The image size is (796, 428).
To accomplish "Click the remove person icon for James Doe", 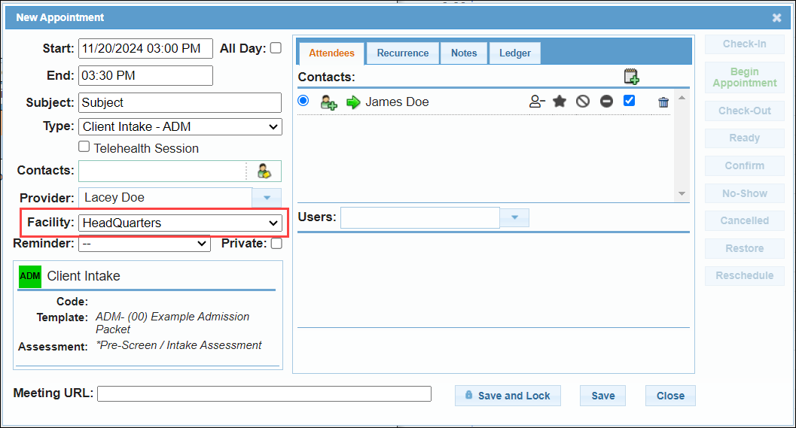I will (537, 102).
